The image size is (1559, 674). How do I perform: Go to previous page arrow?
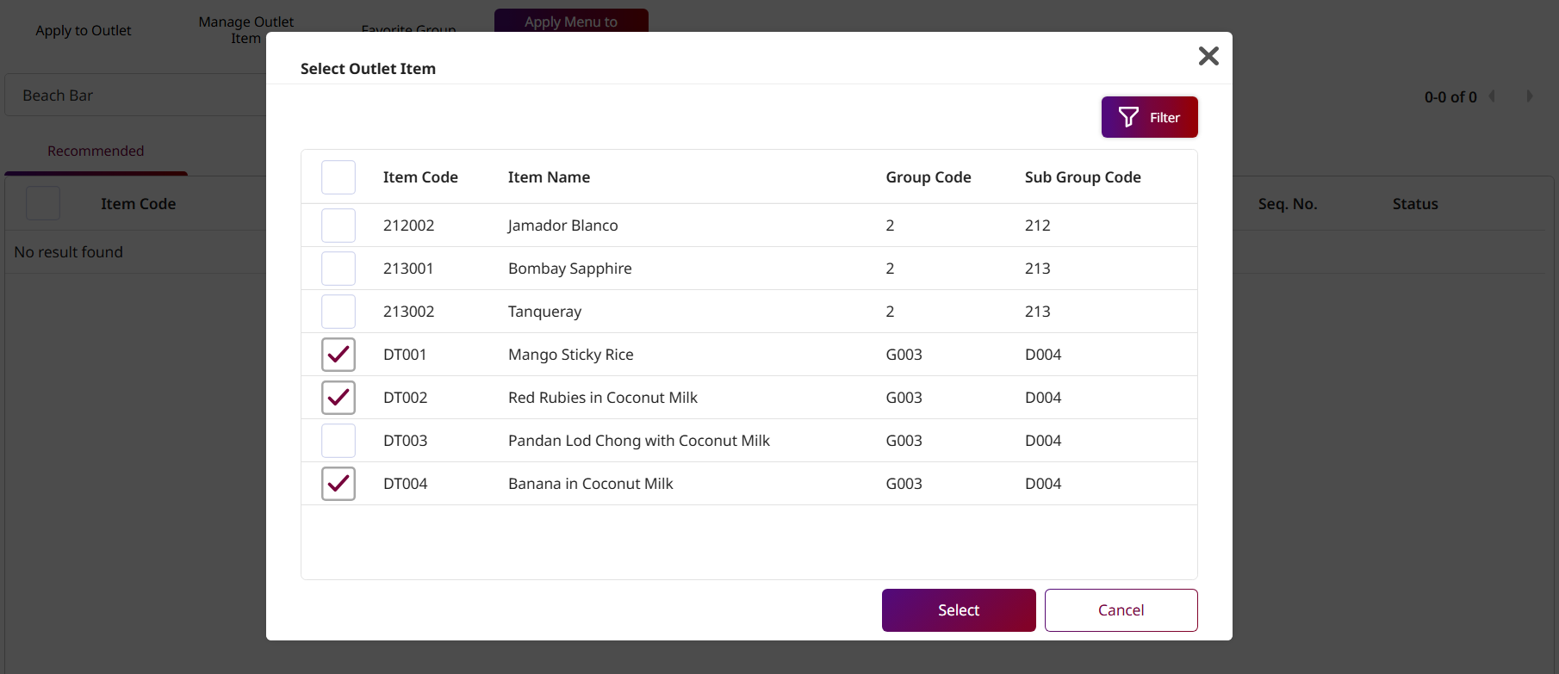tap(1492, 96)
